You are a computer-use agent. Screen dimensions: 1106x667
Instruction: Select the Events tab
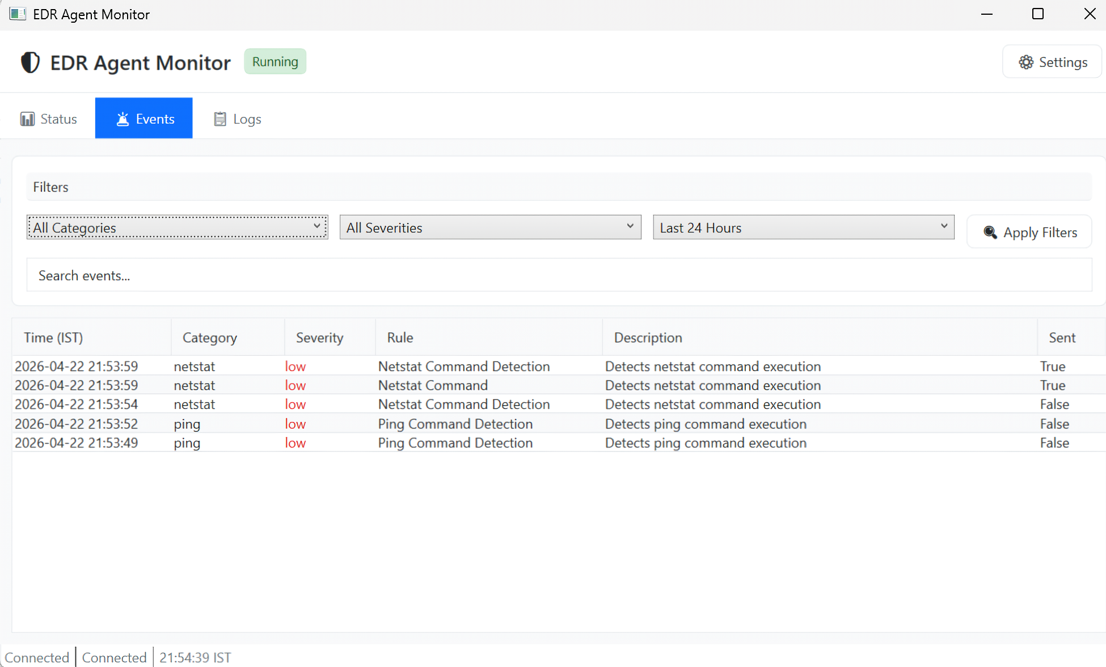(144, 119)
